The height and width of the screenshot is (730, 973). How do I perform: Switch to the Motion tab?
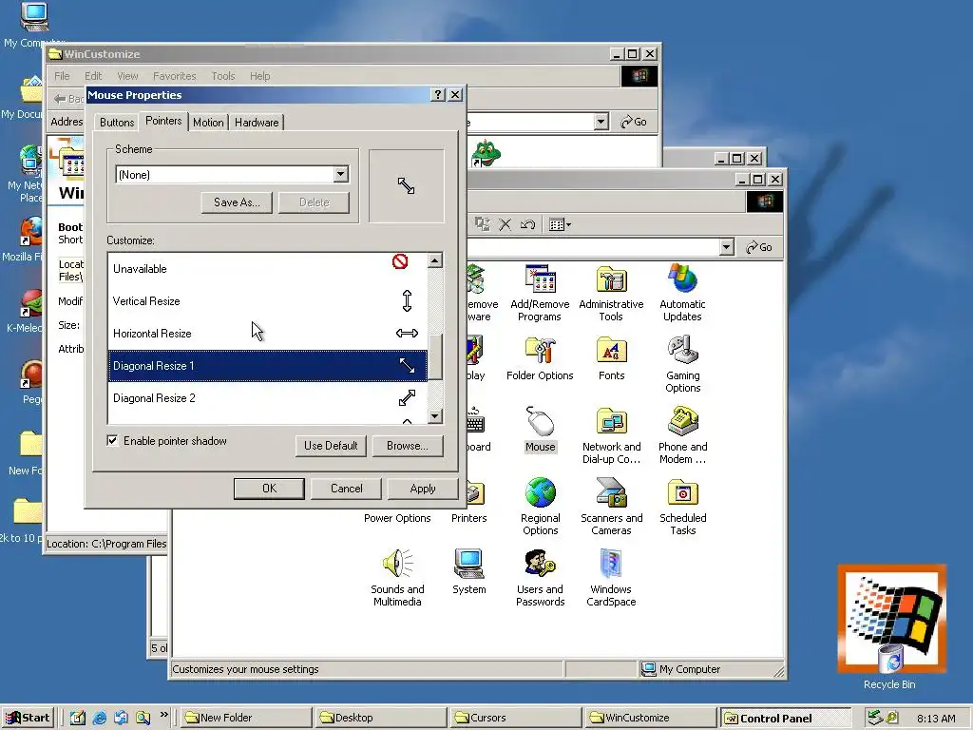[x=208, y=123]
